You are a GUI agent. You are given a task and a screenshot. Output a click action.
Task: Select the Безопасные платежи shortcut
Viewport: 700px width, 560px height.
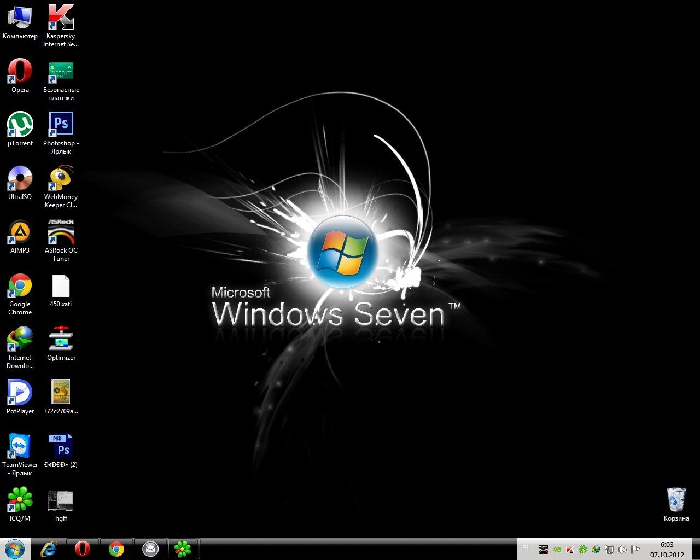61,80
